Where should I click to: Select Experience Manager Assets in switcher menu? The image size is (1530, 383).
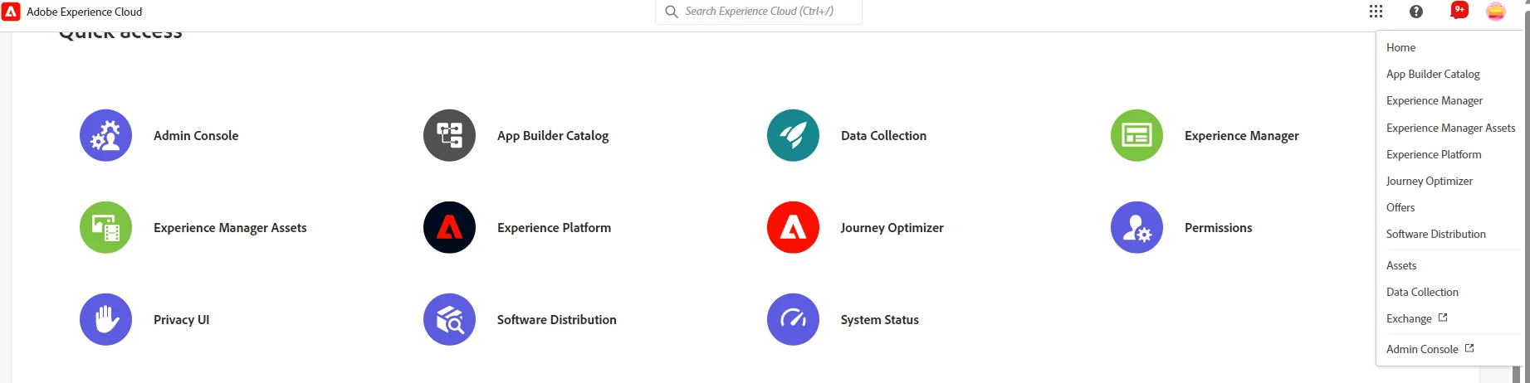point(1450,128)
